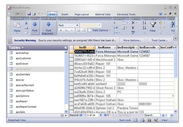Click the percent format icon

pos(66,31)
